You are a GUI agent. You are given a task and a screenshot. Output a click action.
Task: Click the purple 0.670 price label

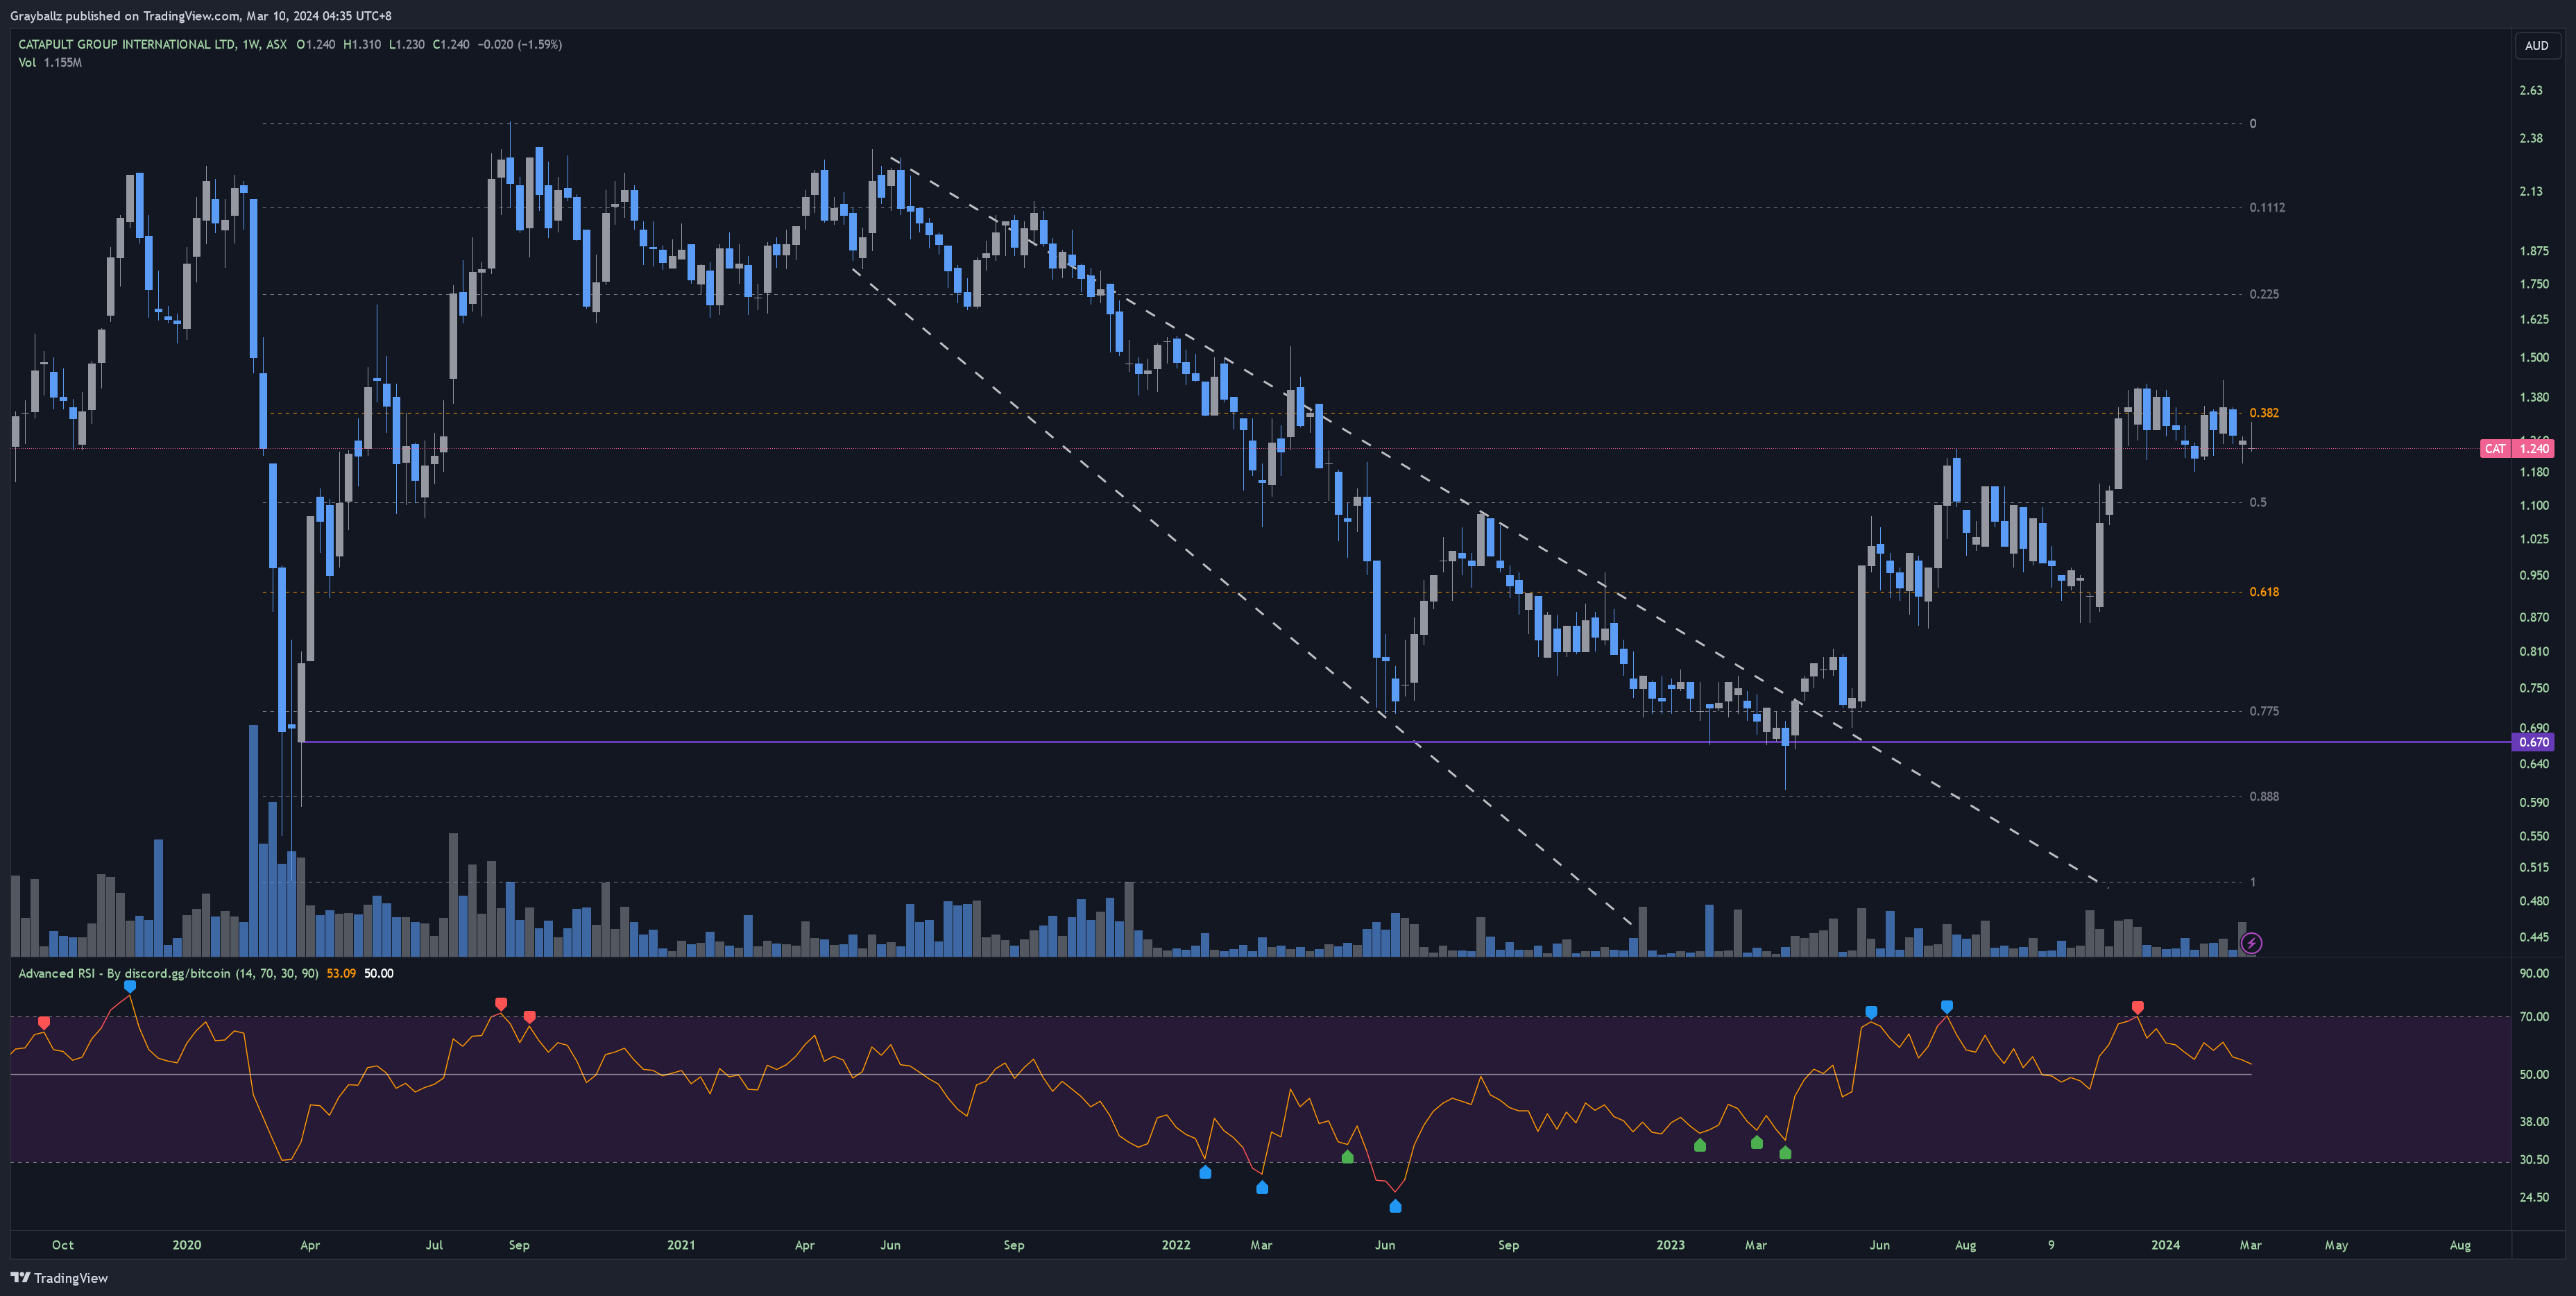pos(2533,742)
